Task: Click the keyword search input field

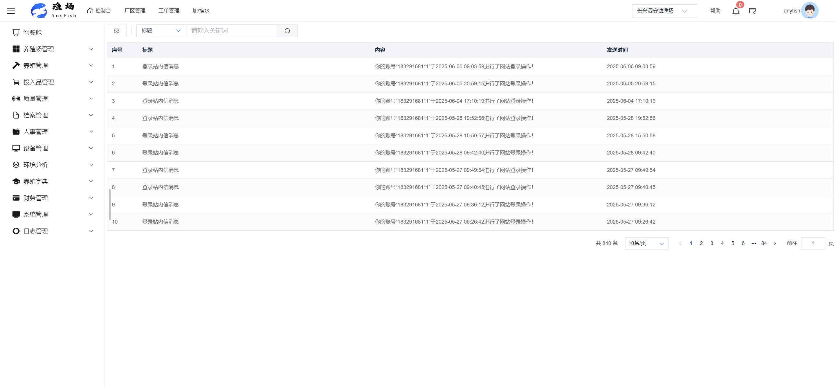Action: pyautogui.click(x=232, y=30)
